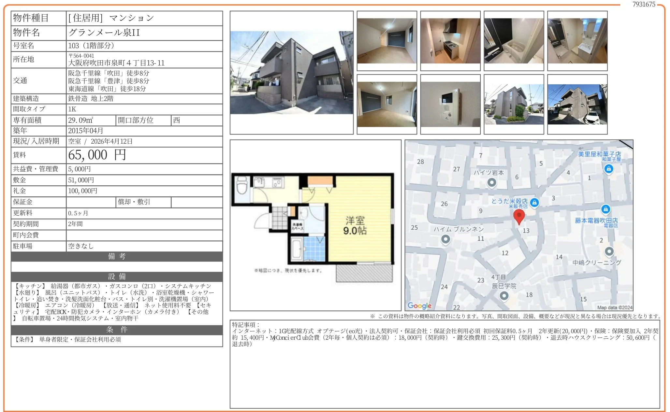Click the property name グランメール泉II
This screenshot has width=670, height=412.
coord(104,33)
